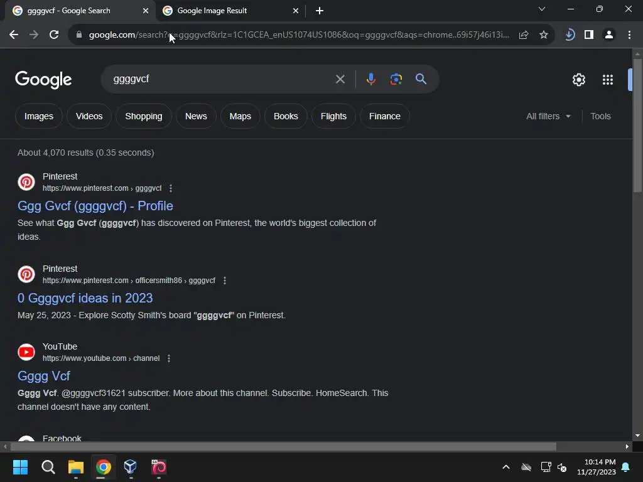Open the search Tools button
643x482 pixels.
[600, 116]
